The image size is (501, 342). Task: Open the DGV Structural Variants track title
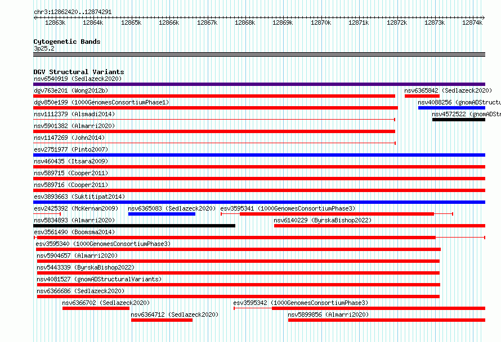click(79, 72)
